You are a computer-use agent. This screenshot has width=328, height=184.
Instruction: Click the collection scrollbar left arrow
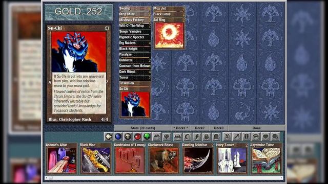[x=47, y=178]
